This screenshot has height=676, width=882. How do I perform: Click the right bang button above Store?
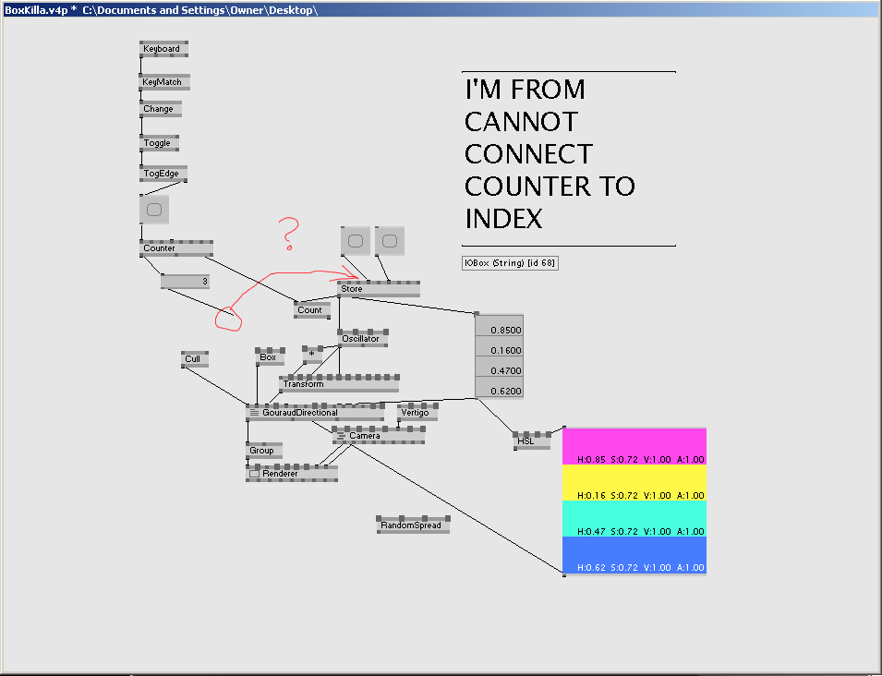(390, 241)
